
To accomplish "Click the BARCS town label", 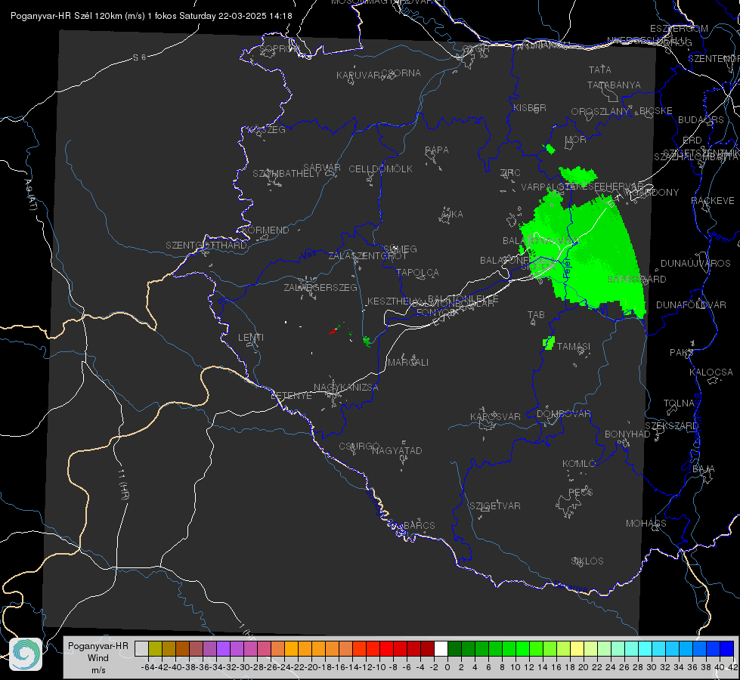I will coord(419,525).
